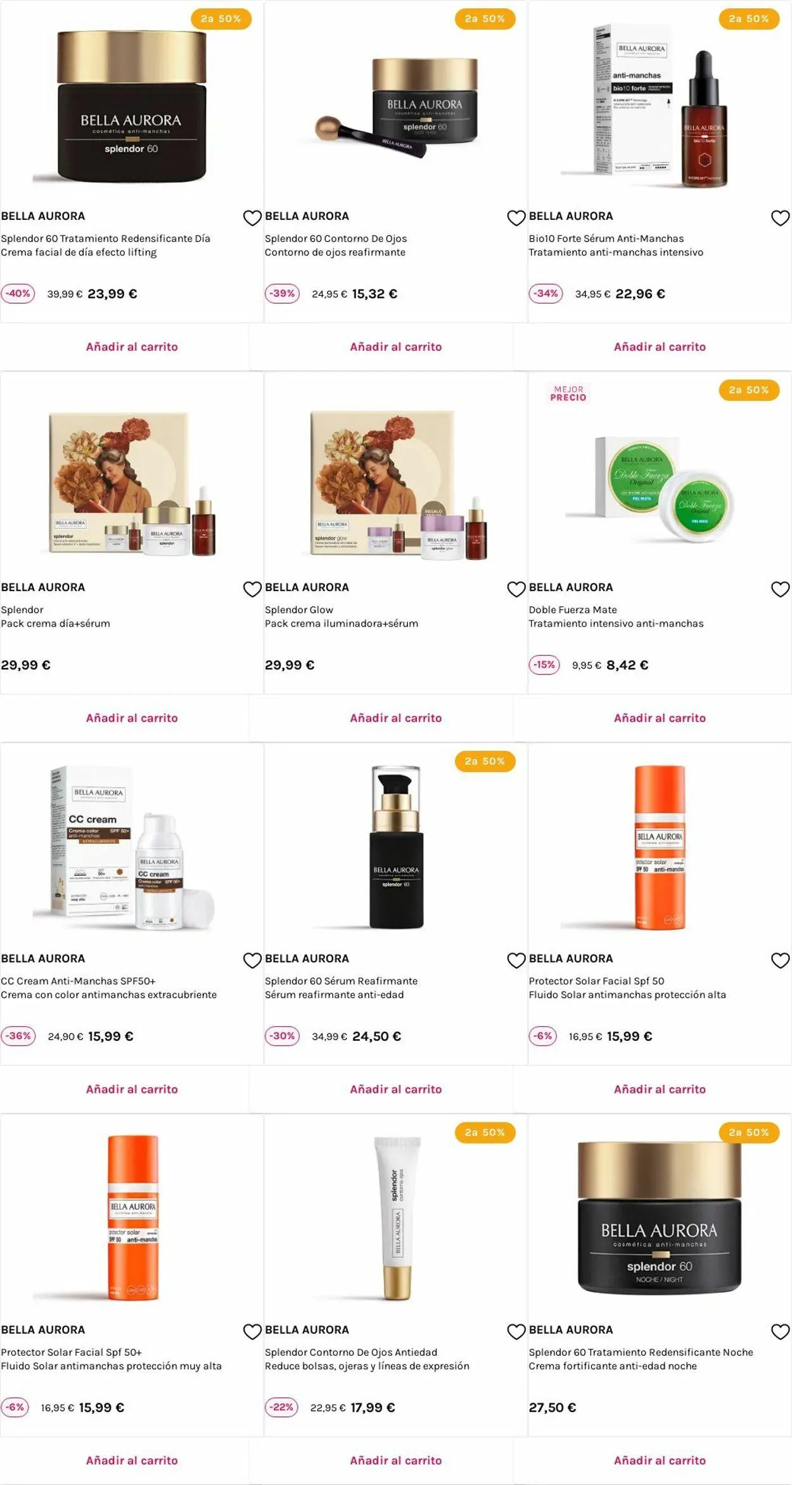
Task: Wishlist the Doble Fuerza Mate treatment
Action: tap(780, 589)
